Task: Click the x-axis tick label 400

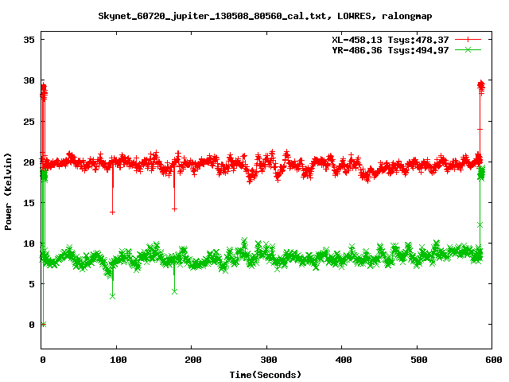Action: pos(344,360)
